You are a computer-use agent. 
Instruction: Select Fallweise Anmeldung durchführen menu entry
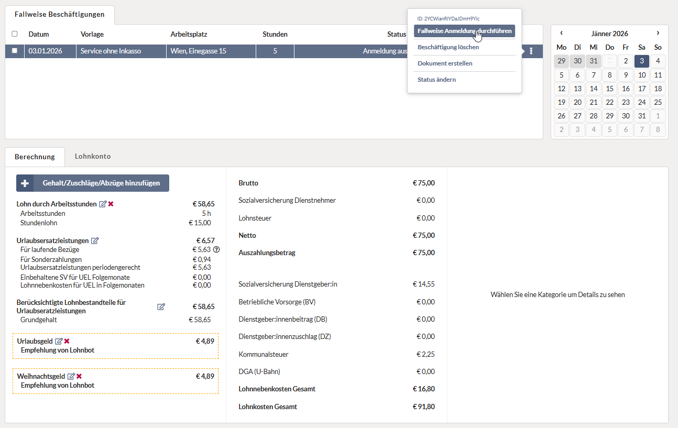click(x=464, y=31)
